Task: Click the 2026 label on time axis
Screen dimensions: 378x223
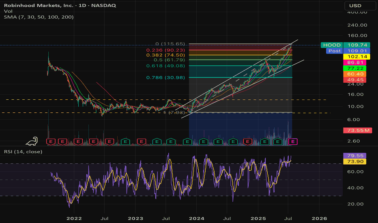Action: coord(320,219)
